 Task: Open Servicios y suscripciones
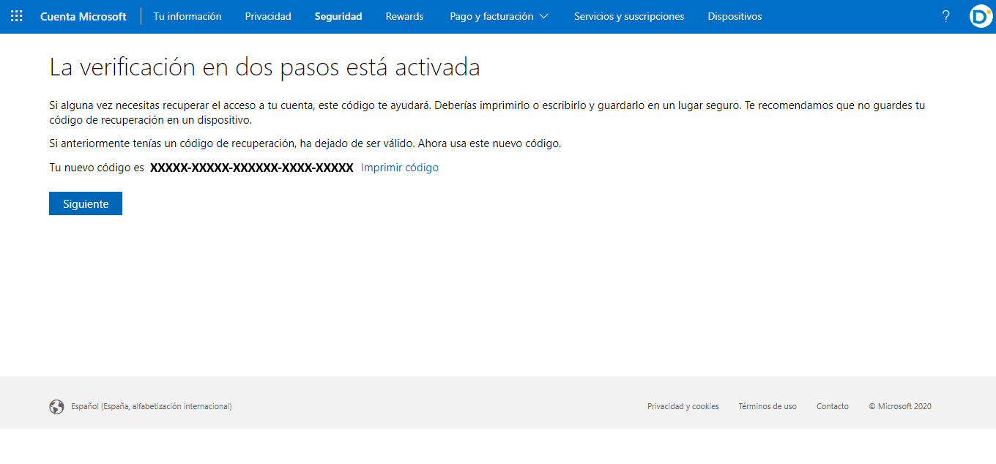tap(629, 16)
